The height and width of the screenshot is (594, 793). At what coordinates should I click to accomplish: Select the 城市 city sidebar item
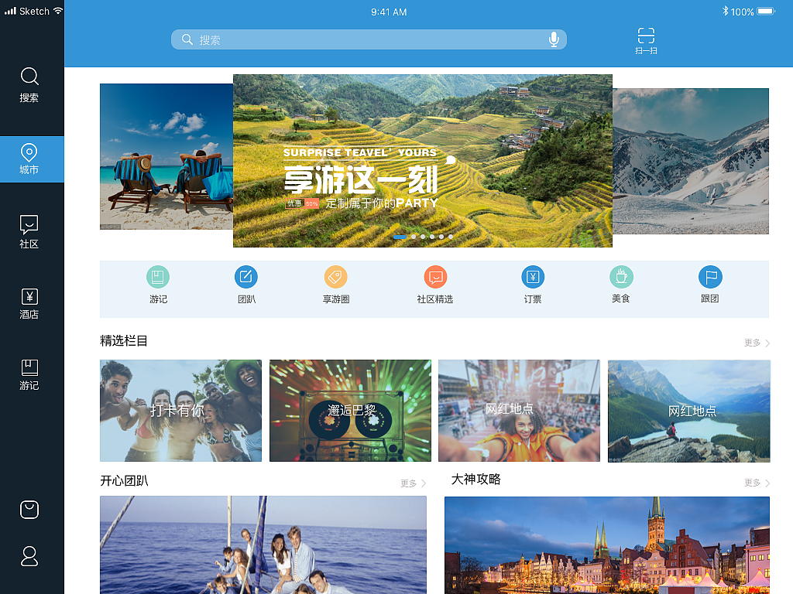(x=29, y=159)
